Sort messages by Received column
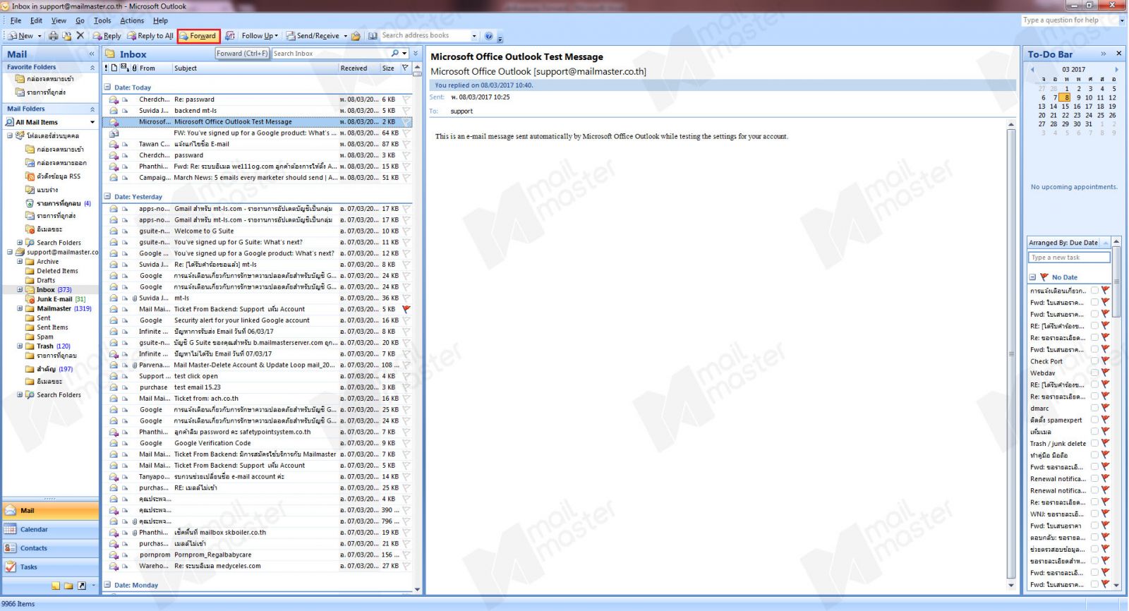The height and width of the screenshot is (611, 1129). coord(358,68)
